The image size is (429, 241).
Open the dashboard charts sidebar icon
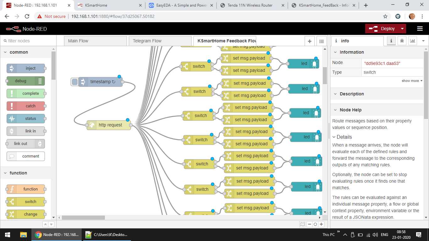click(412, 41)
